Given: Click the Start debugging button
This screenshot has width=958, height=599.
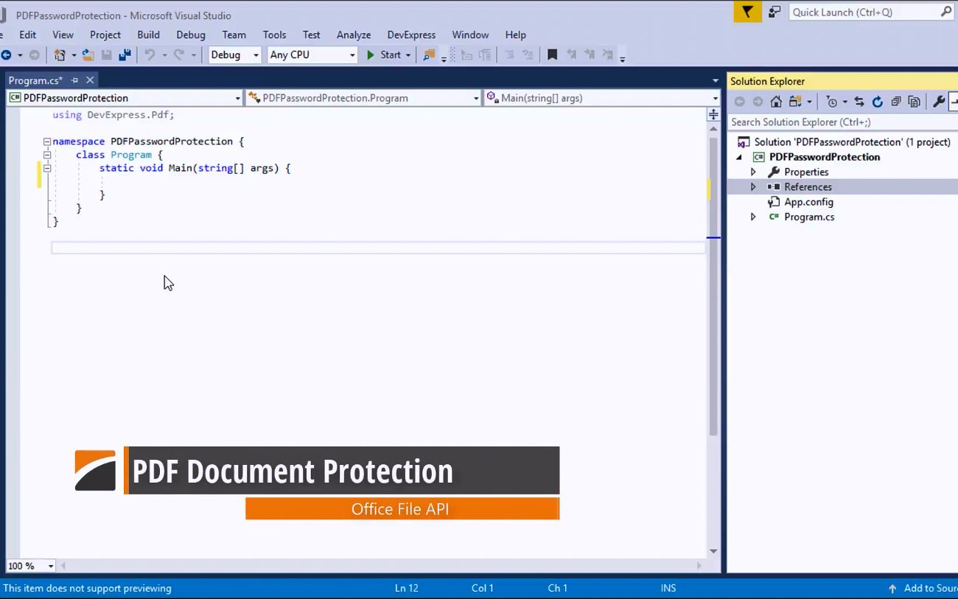Looking at the screenshot, I should point(384,55).
